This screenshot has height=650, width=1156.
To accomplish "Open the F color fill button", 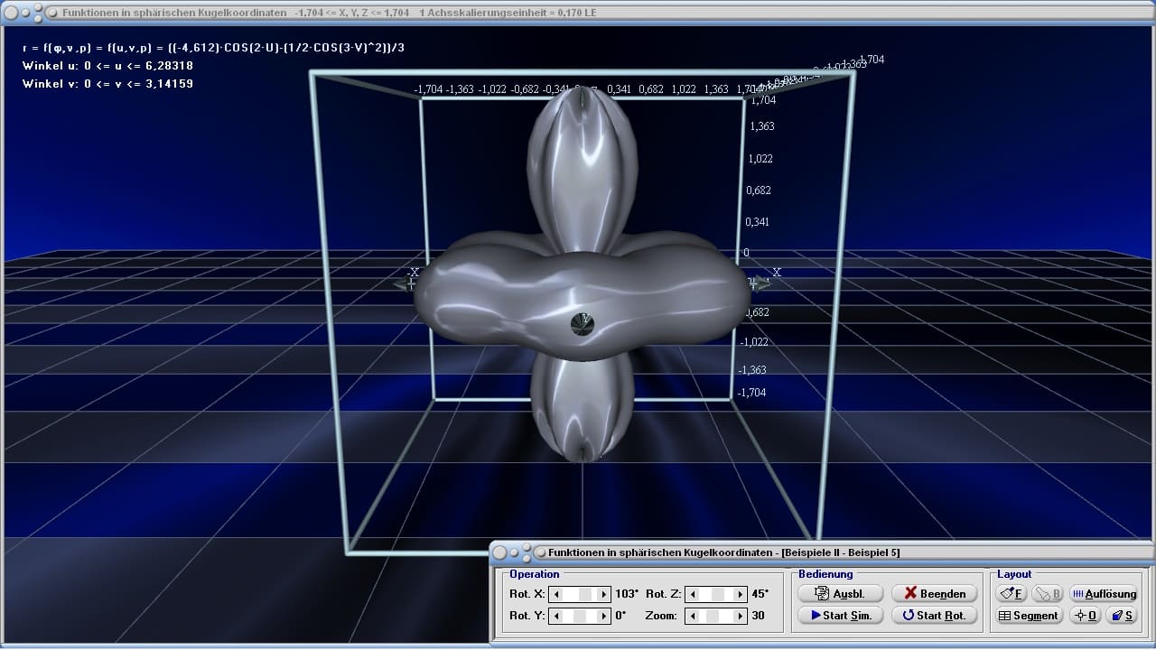I will pyautogui.click(x=1011, y=593).
